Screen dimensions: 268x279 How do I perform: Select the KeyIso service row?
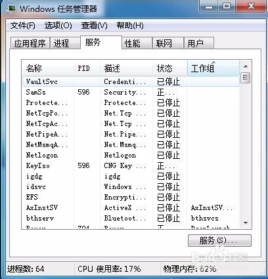coord(131,165)
